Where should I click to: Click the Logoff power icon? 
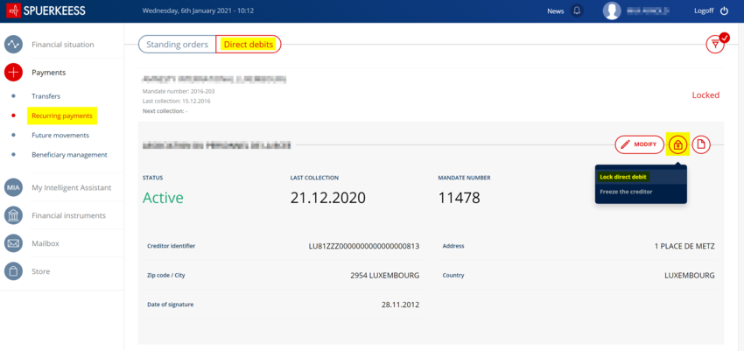tap(724, 11)
